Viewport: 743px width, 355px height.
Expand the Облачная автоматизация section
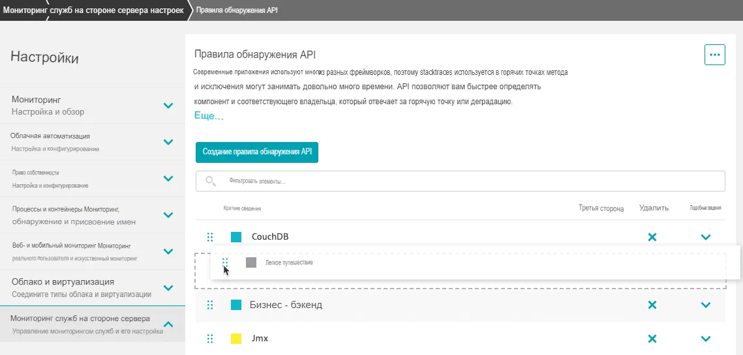point(168,142)
